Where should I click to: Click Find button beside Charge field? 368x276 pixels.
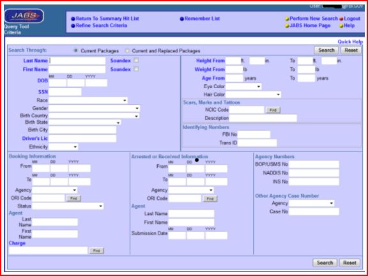(96, 250)
